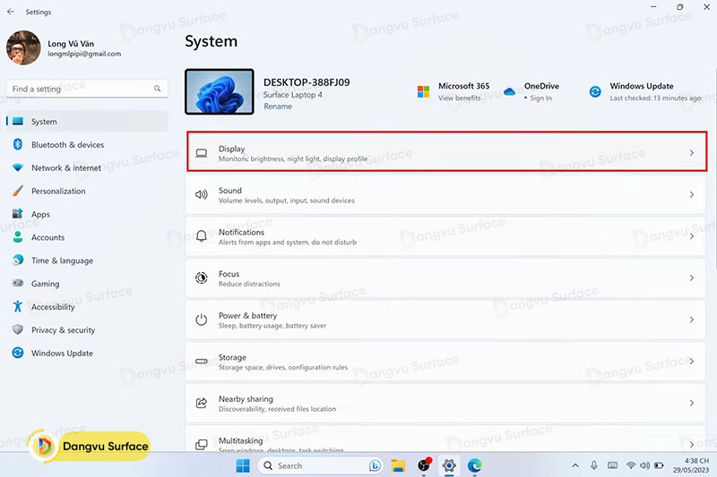Click the Gaming controller icon in sidebar

pyautogui.click(x=17, y=284)
